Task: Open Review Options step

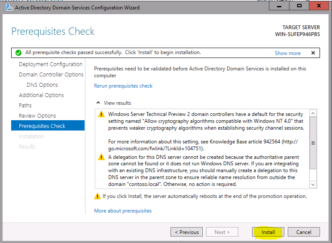Action: 37,115
